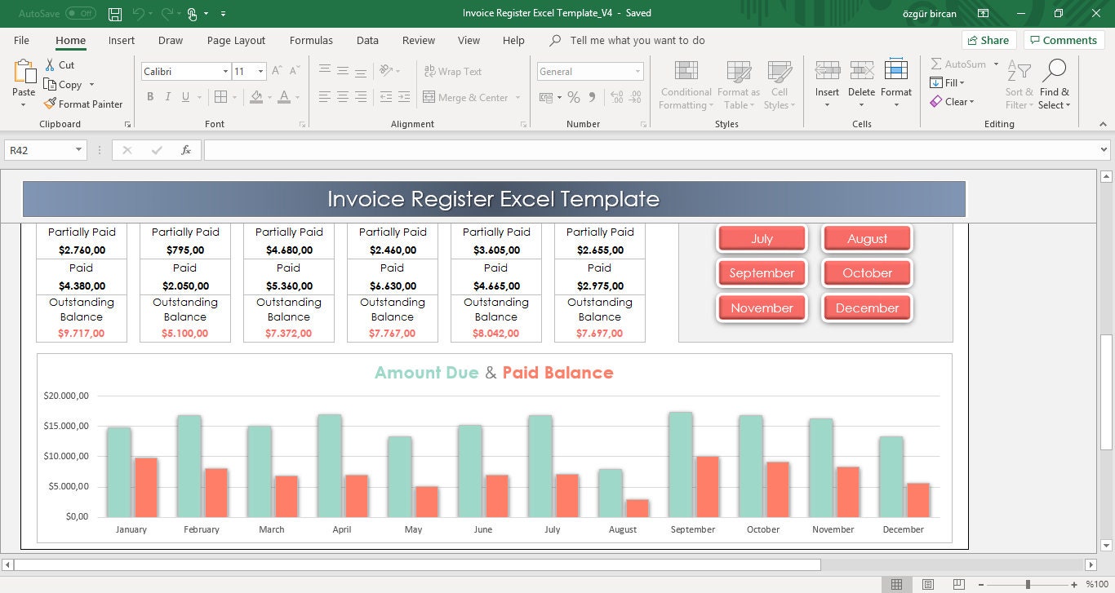Toggle italic formatting

tap(168, 96)
